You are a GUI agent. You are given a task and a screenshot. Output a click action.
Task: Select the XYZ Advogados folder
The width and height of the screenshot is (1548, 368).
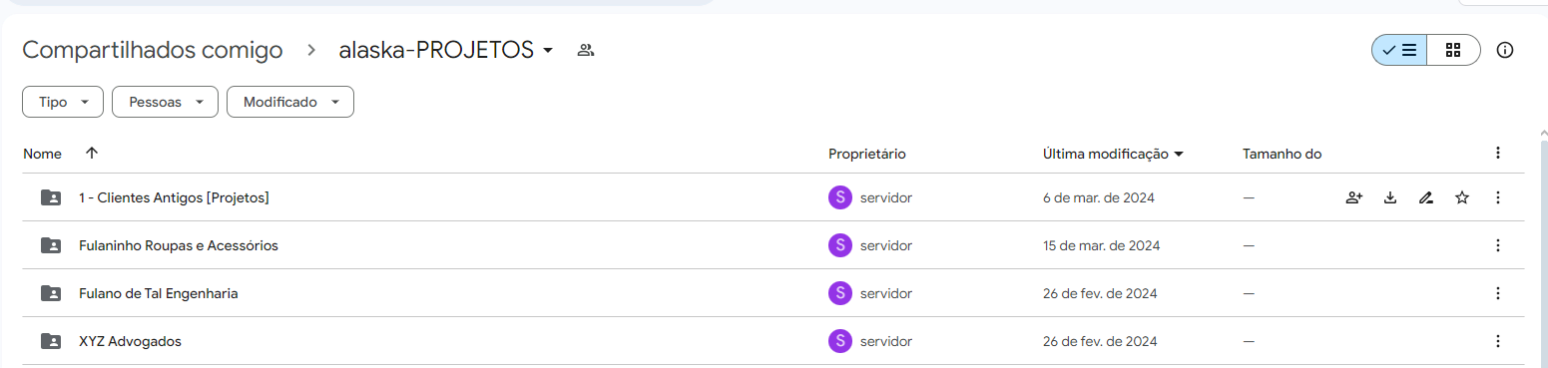(x=774, y=341)
